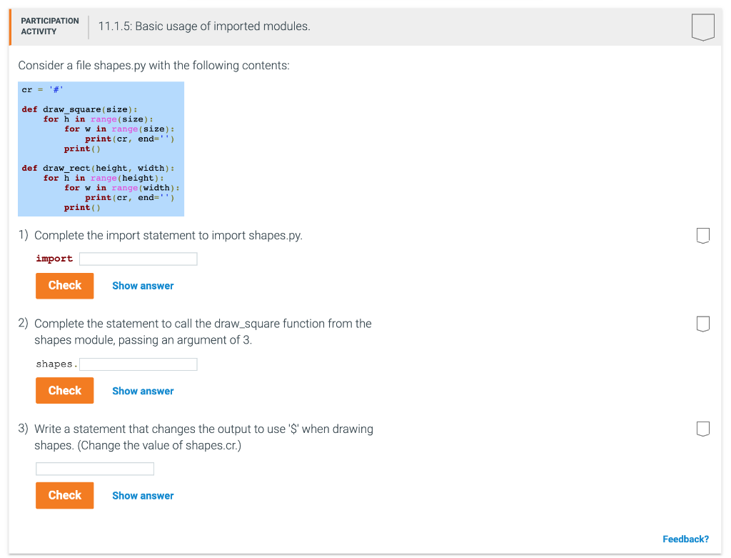
Task: Show the answer for question 3
Action: (143, 495)
